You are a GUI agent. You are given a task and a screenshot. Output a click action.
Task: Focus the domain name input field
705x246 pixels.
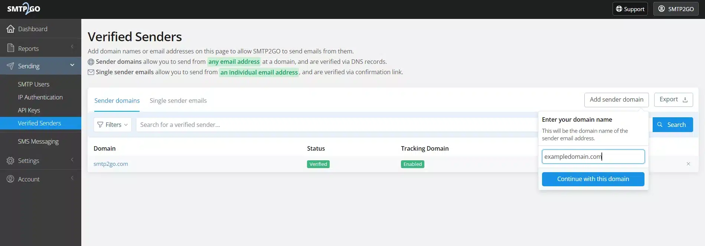[593, 157]
